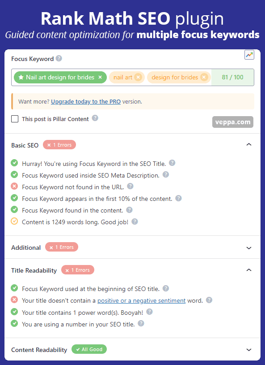Expand the Content Readability section
This screenshot has height=365, width=265.
coord(249,350)
